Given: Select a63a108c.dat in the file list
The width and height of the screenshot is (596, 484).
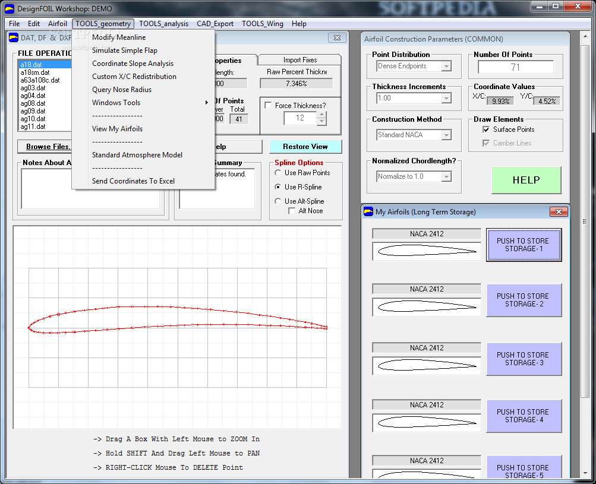Looking at the screenshot, I should pos(45,80).
